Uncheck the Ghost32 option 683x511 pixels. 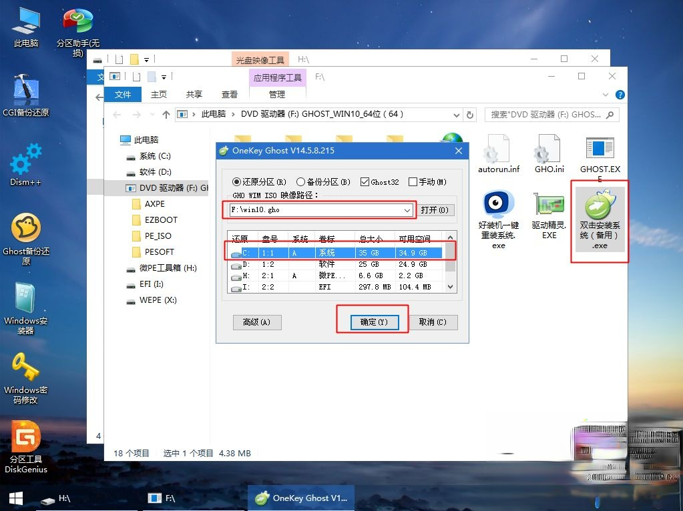point(363,181)
